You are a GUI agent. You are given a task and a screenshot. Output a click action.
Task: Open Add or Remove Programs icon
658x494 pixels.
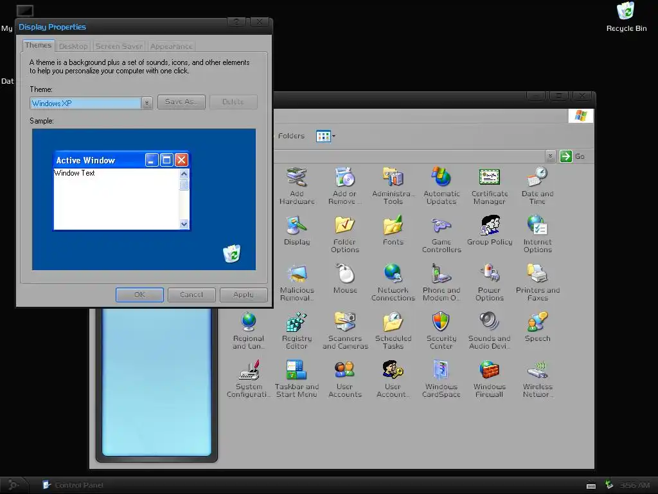click(345, 185)
